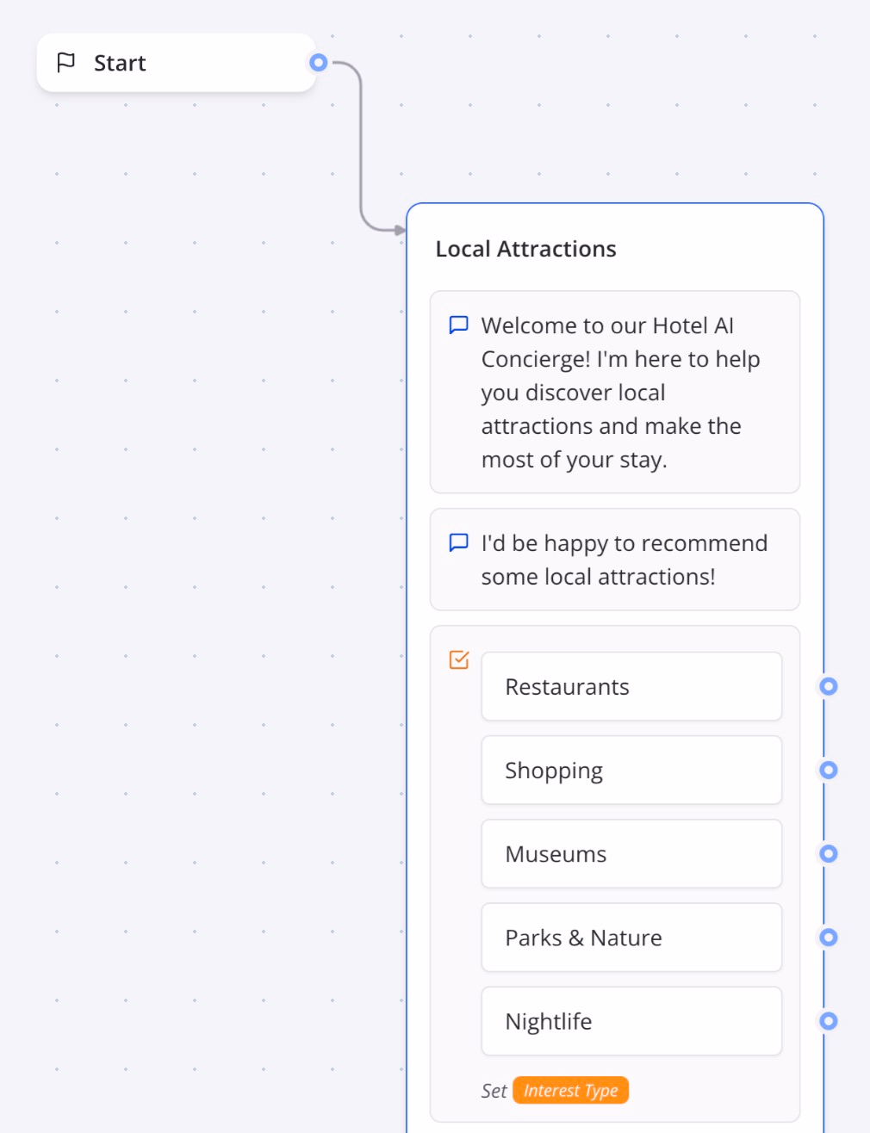
Task: Select the Nightlife choice button
Action: (x=631, y=1020)
